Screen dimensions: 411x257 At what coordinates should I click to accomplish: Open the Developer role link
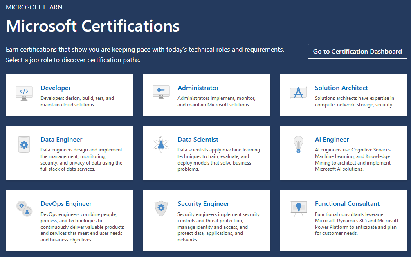[x=56, y=88]
